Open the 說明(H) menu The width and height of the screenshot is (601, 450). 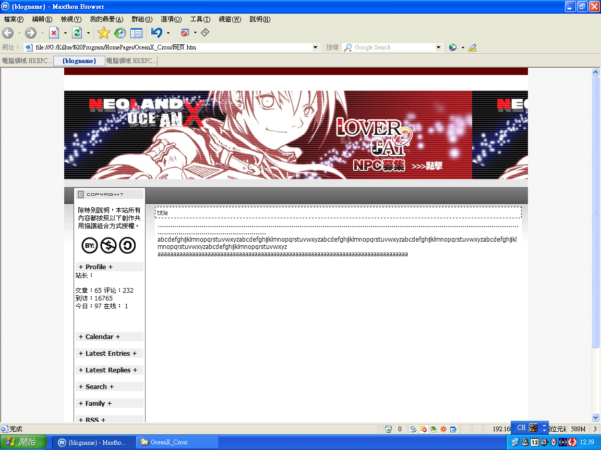pos(260,19)
